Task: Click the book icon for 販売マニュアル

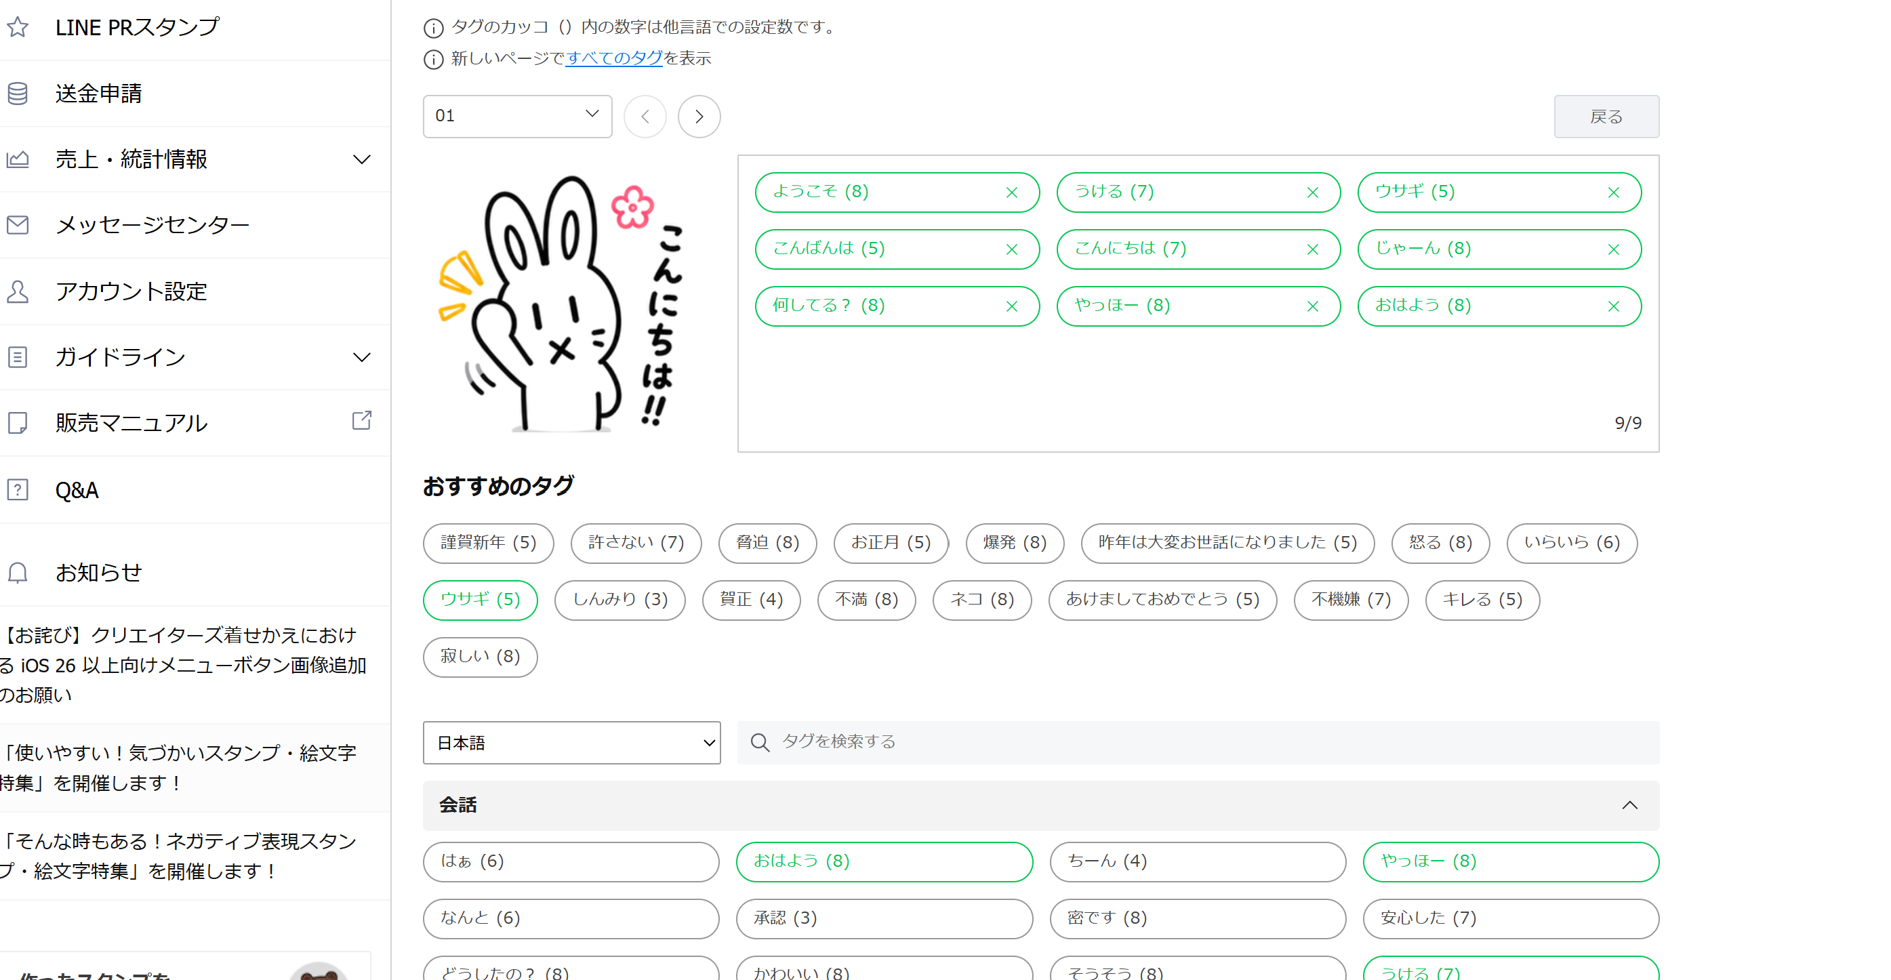Action: pyautogui.click(x=18, y=423)
